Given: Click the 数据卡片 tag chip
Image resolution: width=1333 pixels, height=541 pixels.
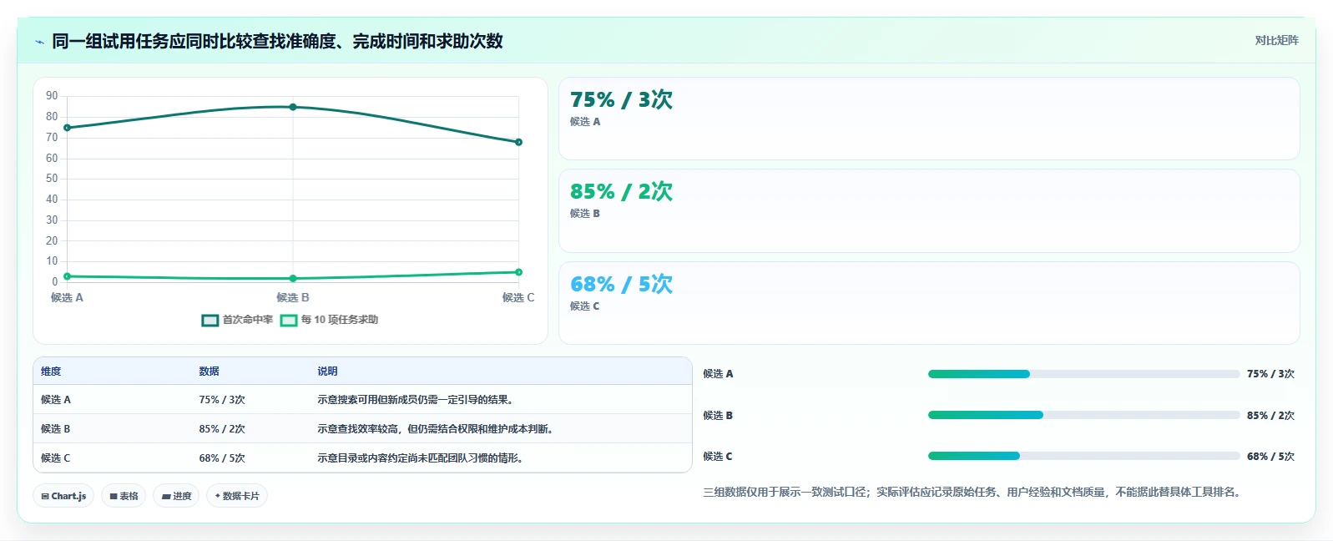Looking at the screenshot, I should pos(237,496).
